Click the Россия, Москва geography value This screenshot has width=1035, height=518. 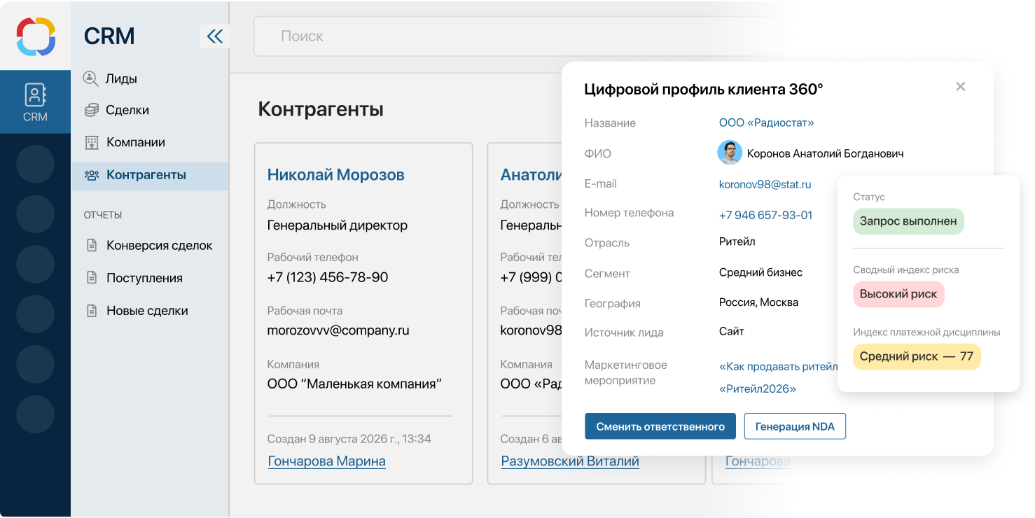pyautogui.click(x=758, y=302)
